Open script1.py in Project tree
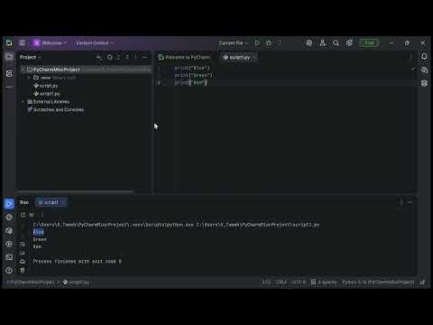This screenshot has width=433, height=325. click(x=47, y=94)
